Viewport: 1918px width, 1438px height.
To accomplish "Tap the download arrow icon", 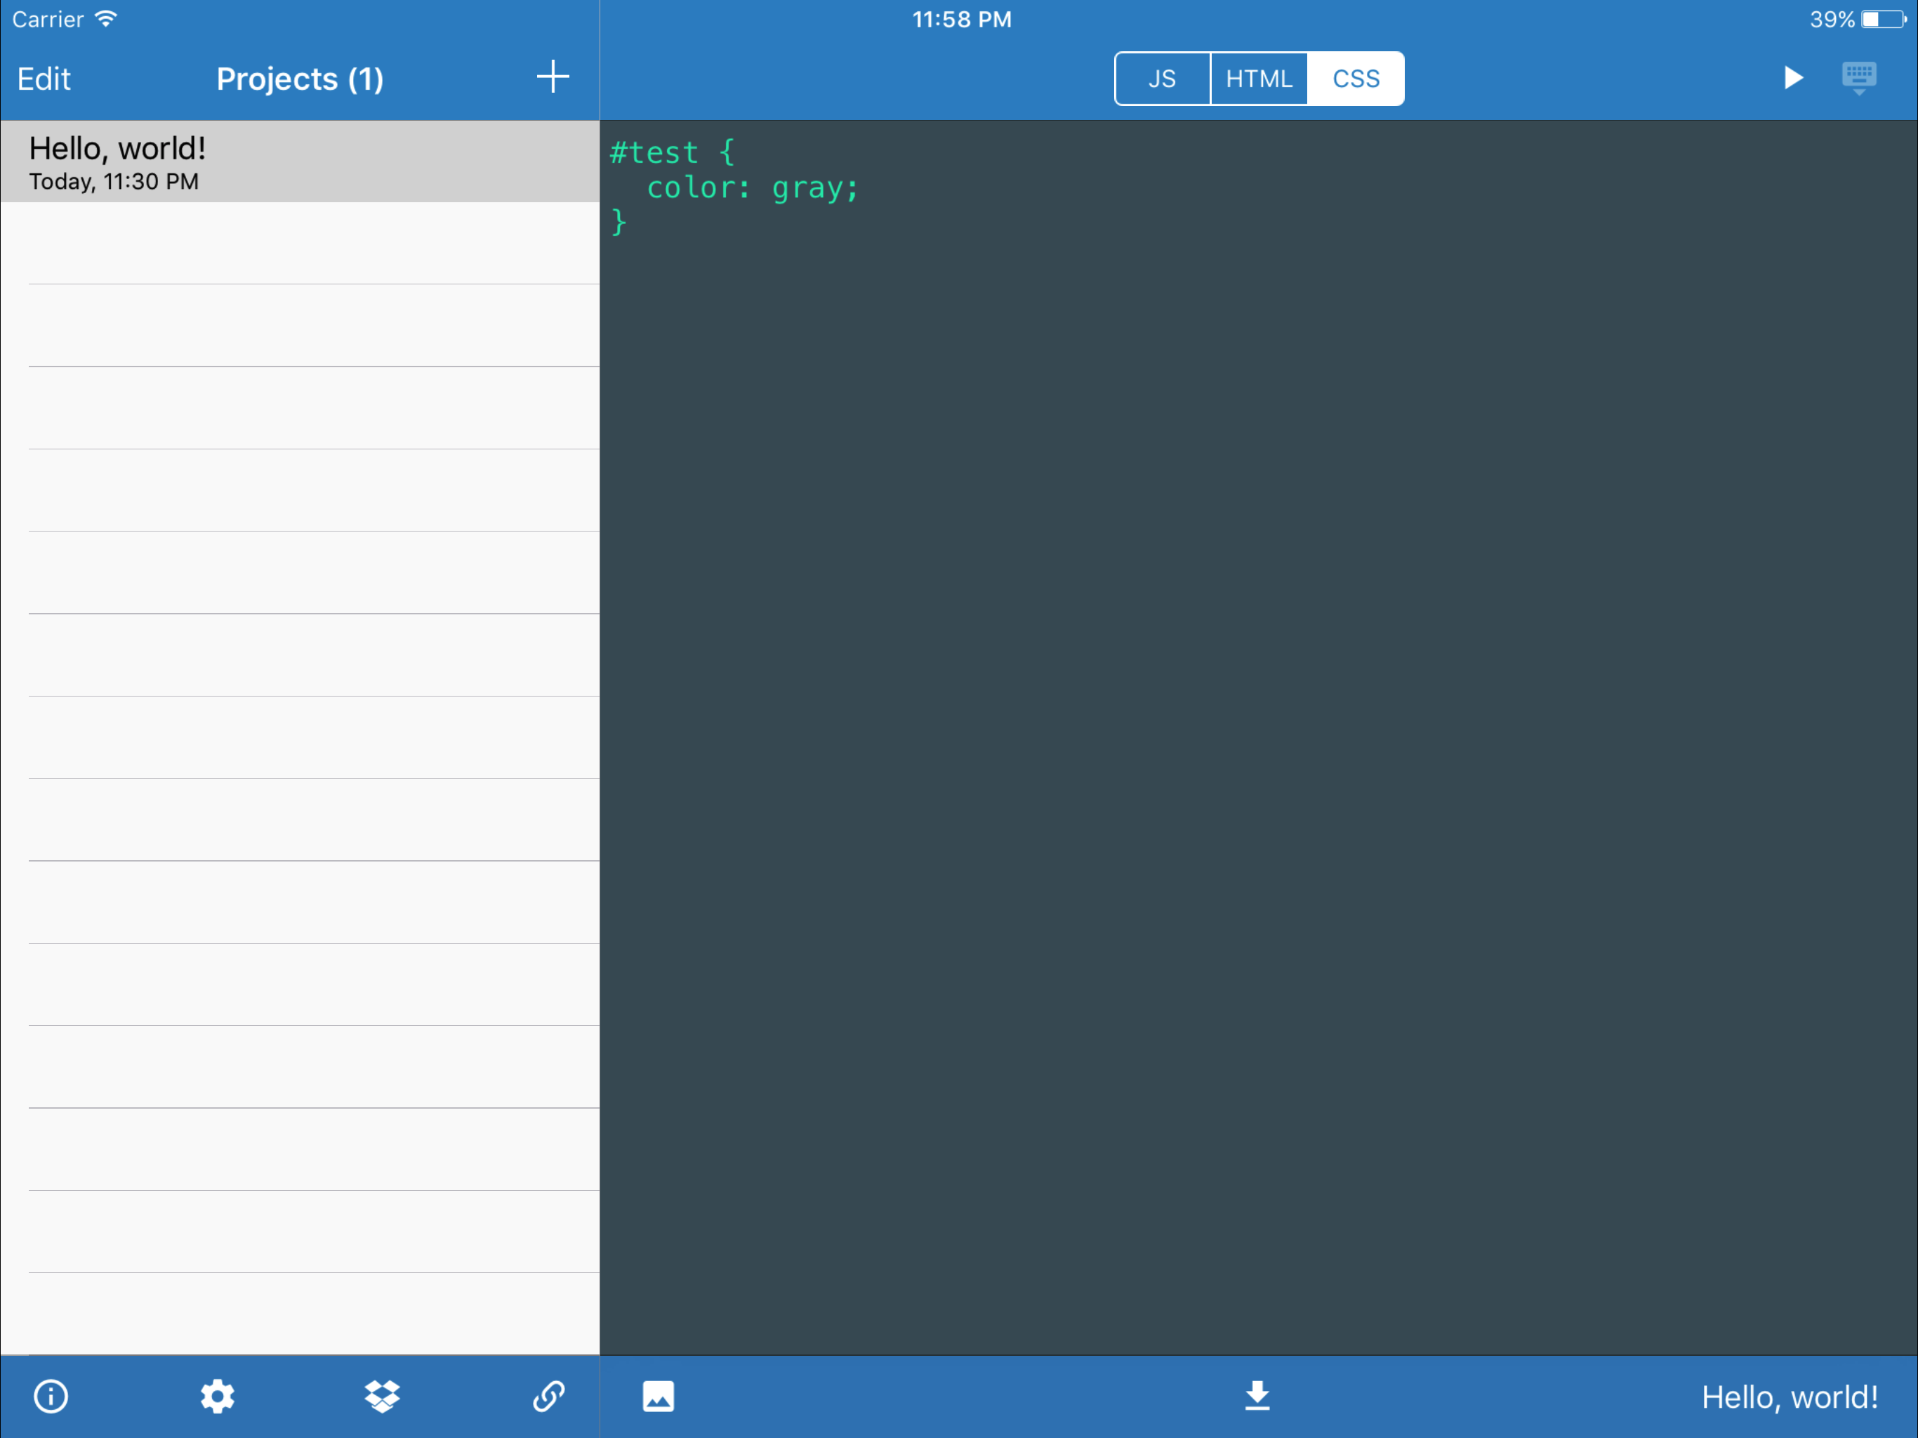I will point(1257,1397).
